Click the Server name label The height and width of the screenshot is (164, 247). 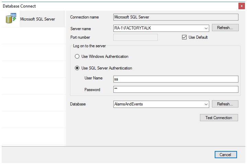(x=80, y=29)
